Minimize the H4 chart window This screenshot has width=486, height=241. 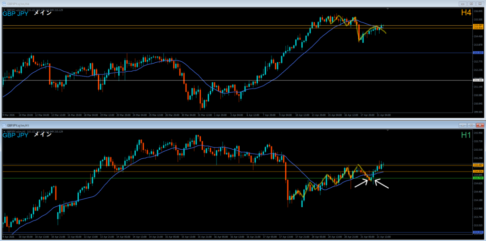pyautogui.click(x=462, y=4)
